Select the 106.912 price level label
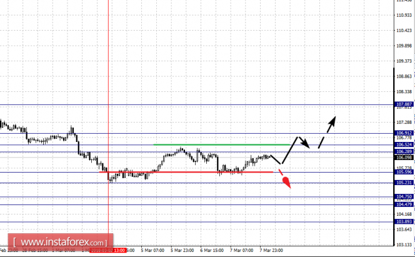The width and height of the screenshot is (415, 257). pyautogui.click(x=403, y=133)
